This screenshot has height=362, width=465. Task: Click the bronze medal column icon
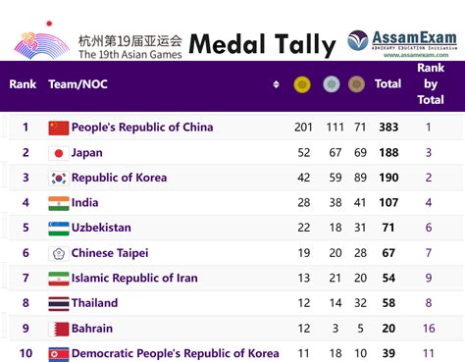click(356, 84)
